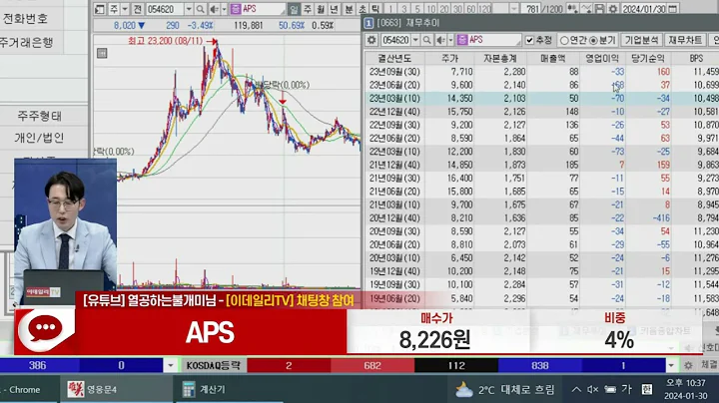
Task: Sort by 주가 column header
Action: [450, 58]
